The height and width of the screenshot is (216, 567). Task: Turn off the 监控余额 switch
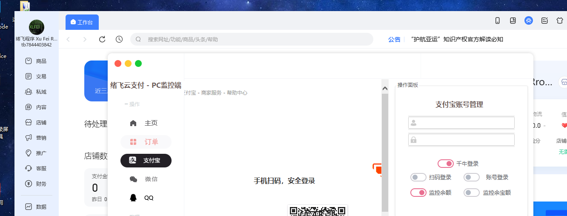pos(418,193)
